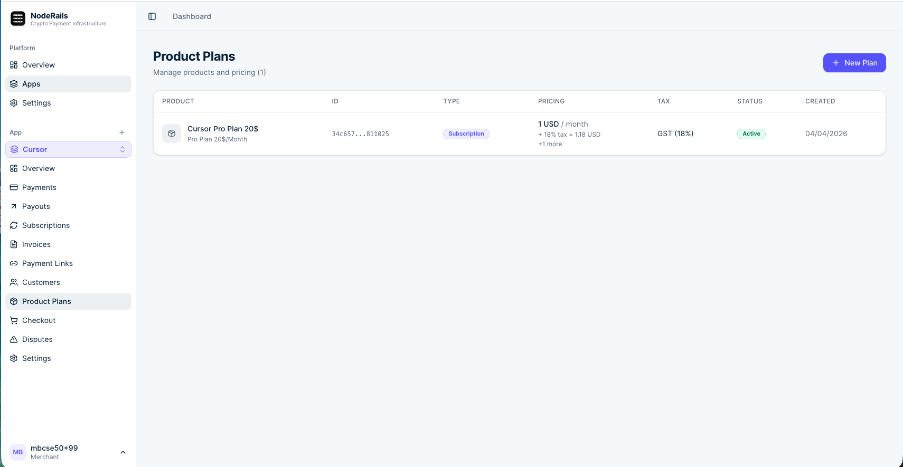View Disputes page

tap(69, 339)
